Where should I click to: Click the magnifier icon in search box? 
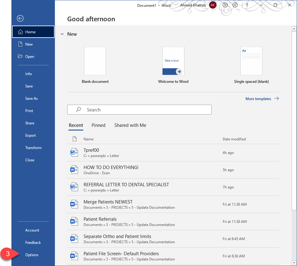[x=78, y=110]
